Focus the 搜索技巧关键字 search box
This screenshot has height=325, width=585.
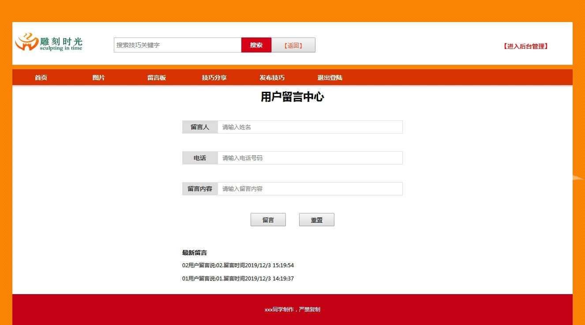[177, 45]
